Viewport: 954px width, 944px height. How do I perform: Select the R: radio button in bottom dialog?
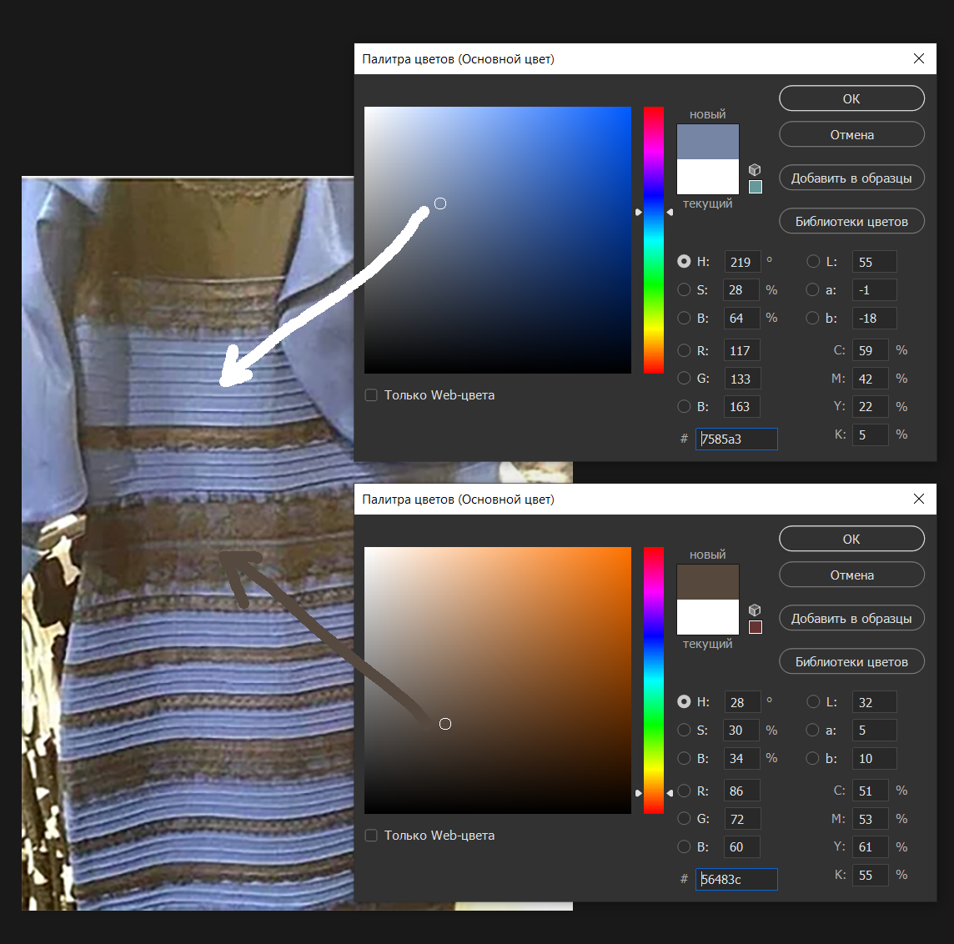tap(684, 791)
